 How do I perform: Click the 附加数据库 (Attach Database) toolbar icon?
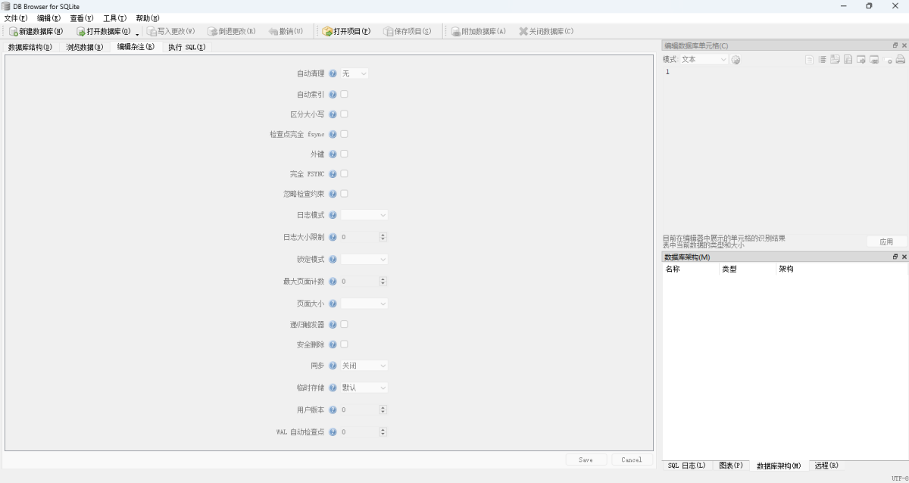477,31
